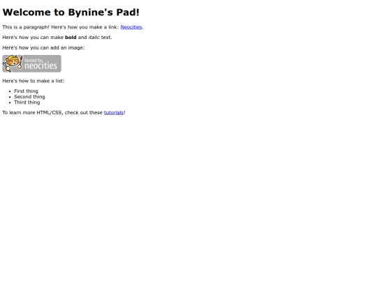The width and height of the screenshot is (377, 282).
Task: Click the heading "Welcome to Bynine's Pad!"
Action: click(71, 13)
